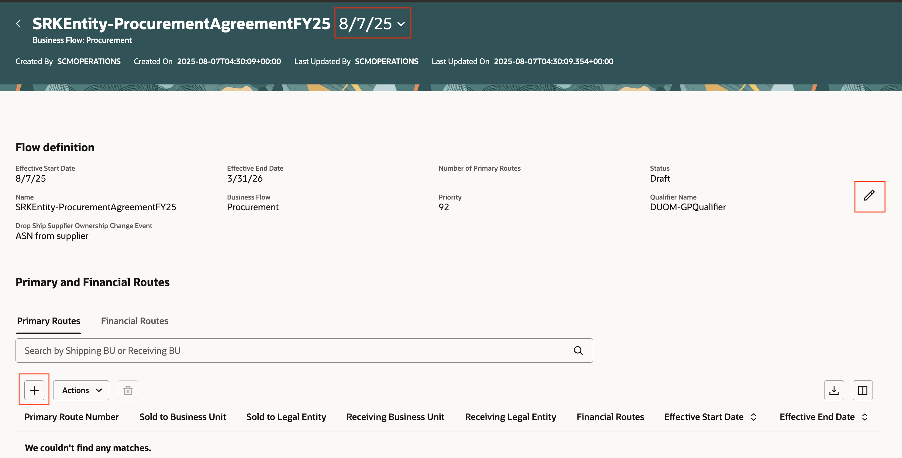Click the Sold to Business Unit header
Image resolution: width=902 pixels, height=458 pixels.
[x=182, y=417]
